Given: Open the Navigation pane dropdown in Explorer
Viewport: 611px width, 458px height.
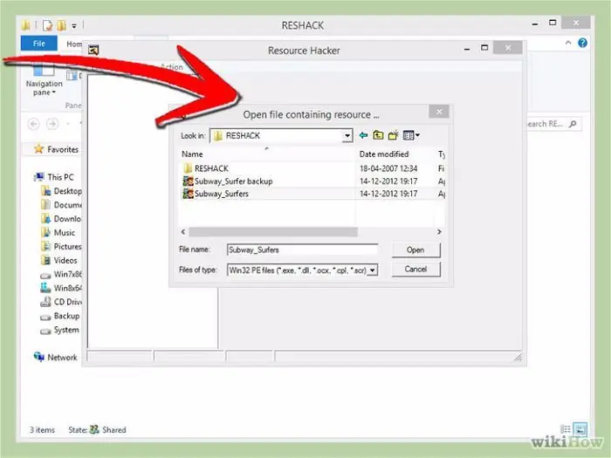Looking at the screenshot, I should pyautogui.click(x=44, y=88).
